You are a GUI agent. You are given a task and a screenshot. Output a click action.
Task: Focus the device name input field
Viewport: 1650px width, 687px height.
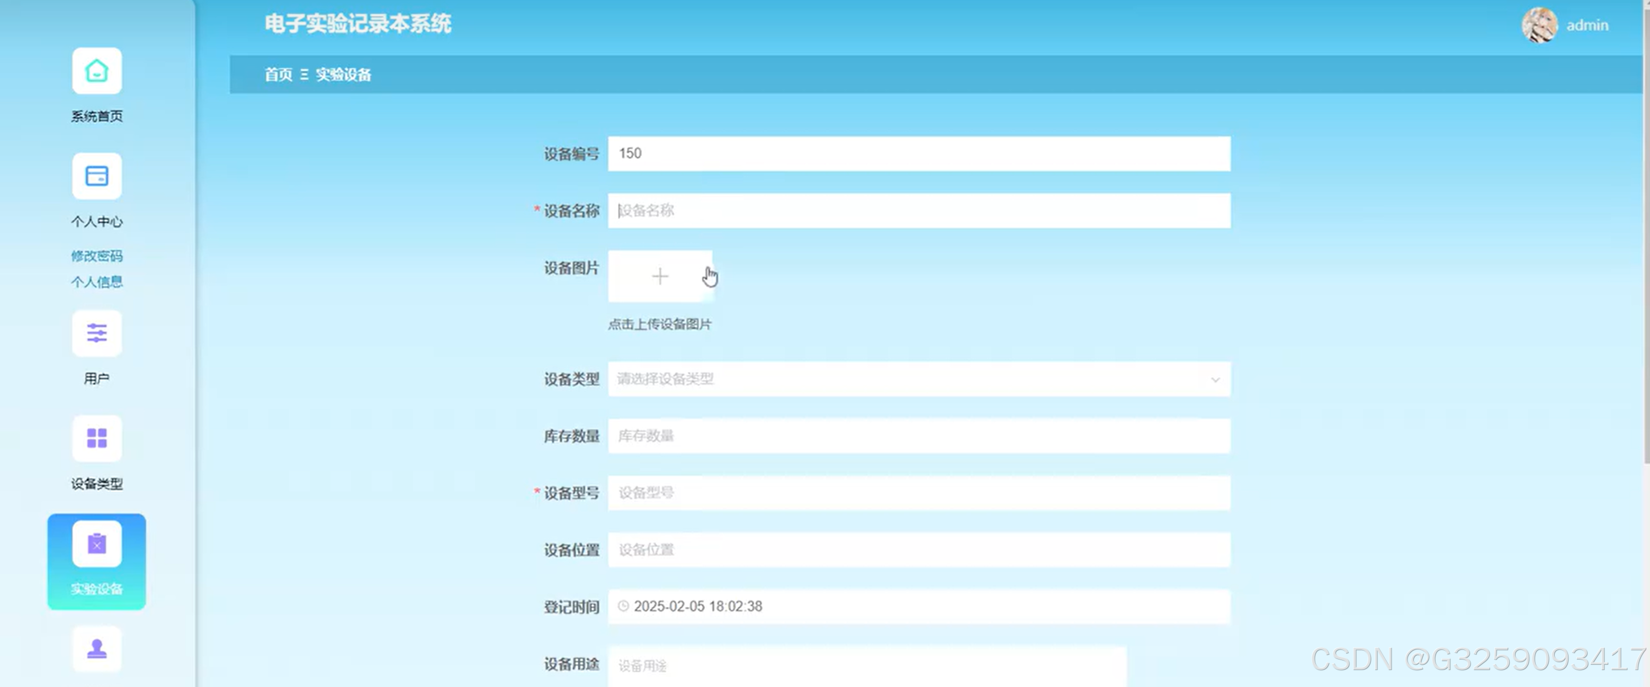[x=919, y=211]
